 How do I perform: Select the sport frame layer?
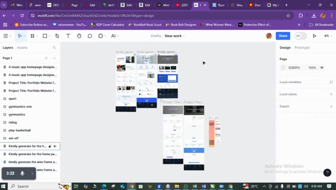(30, 99)
